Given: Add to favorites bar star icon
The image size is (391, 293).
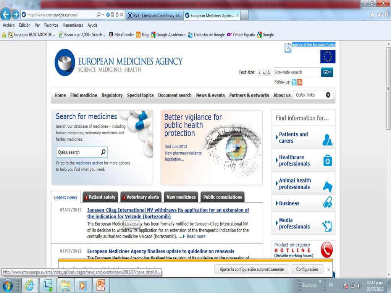Looking at the screenshot, I should pos(4,35).
